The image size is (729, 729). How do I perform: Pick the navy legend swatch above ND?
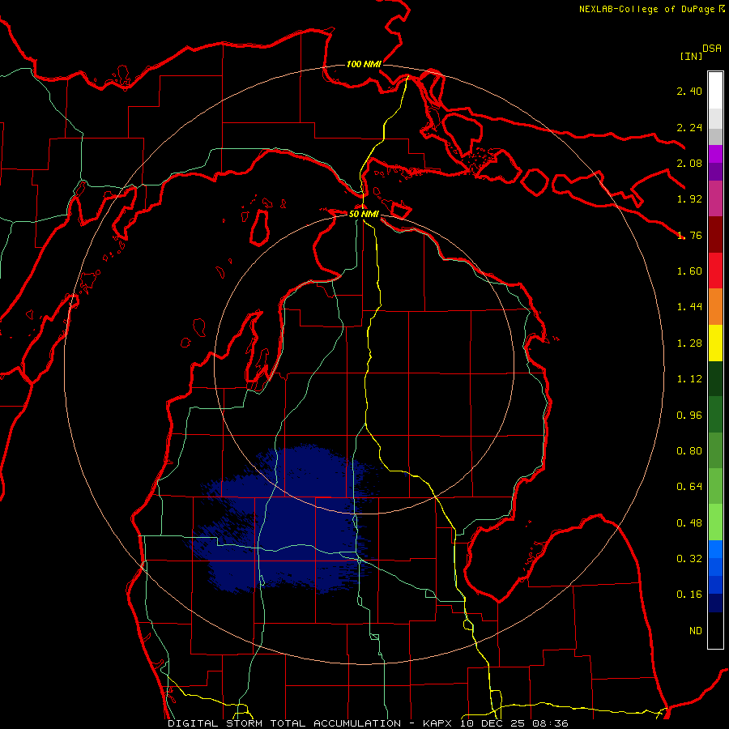715,603
